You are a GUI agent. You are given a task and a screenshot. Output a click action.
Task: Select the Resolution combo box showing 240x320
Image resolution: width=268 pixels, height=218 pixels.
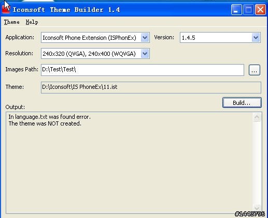point(95,54)
